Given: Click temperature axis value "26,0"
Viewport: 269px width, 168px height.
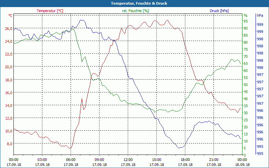Looking at the screenshot, I should [9, 29].
